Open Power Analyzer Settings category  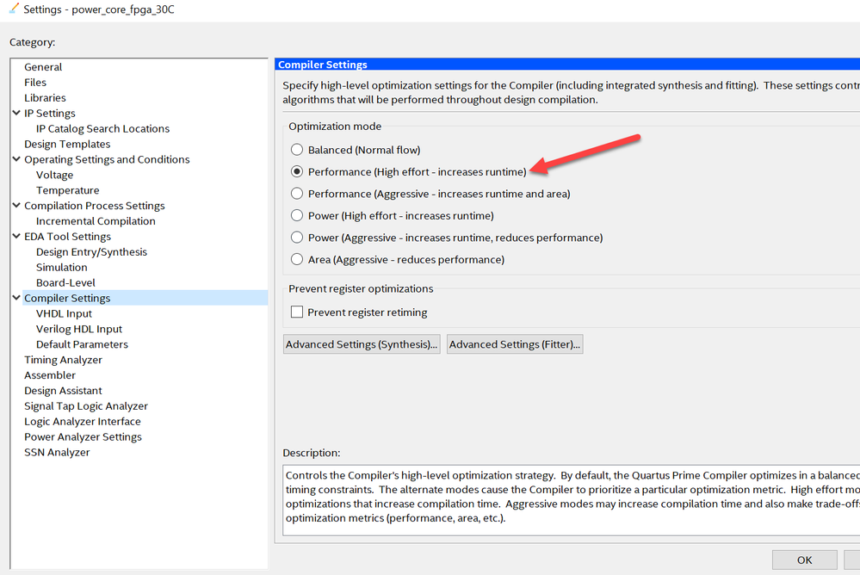[83, 437]
